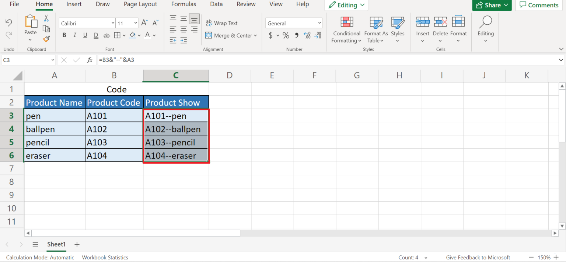Click the Percent Style icon
This screenshot has width=566, height=262.
(286, 35)
